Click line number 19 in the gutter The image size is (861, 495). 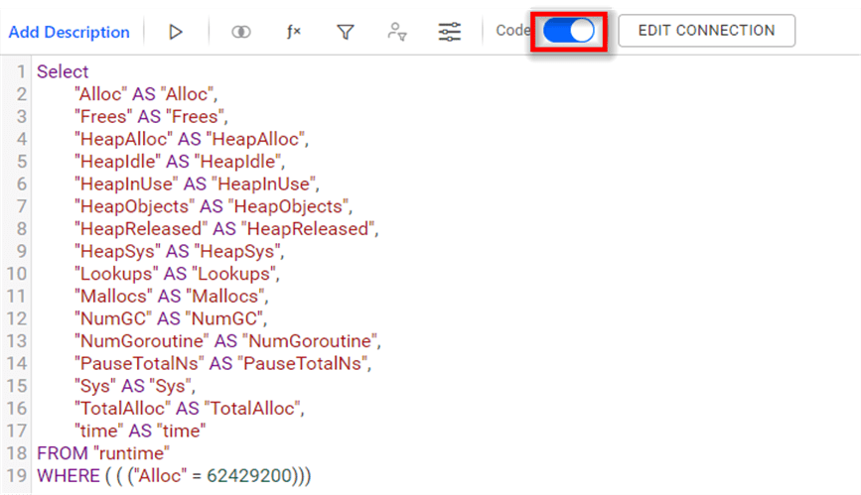(17, 476)
